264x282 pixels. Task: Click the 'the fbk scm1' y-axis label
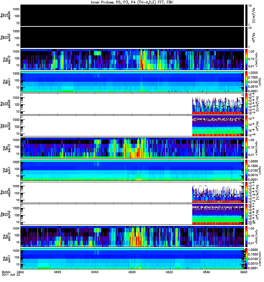(x=7, y=259)
